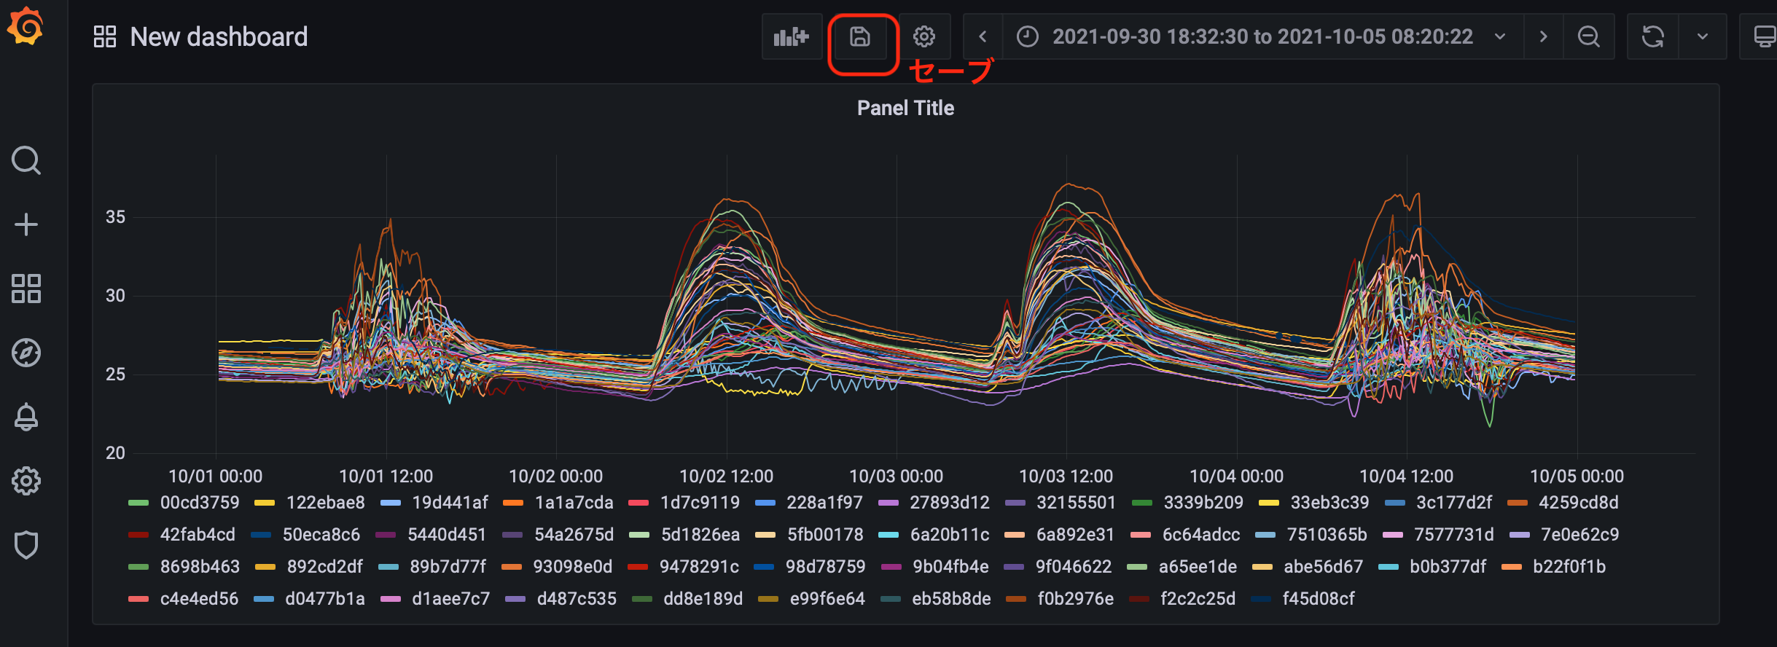The height and width of the screenshot is (647, 1777).
Task: Select legend entry d0477b1a
Action: click(325, 599)
